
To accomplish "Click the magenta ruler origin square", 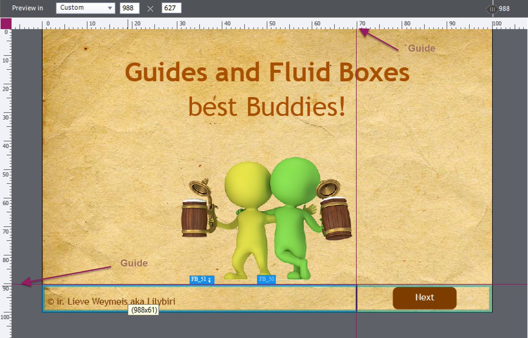I will pyautogui.click(x=6, y=23).
